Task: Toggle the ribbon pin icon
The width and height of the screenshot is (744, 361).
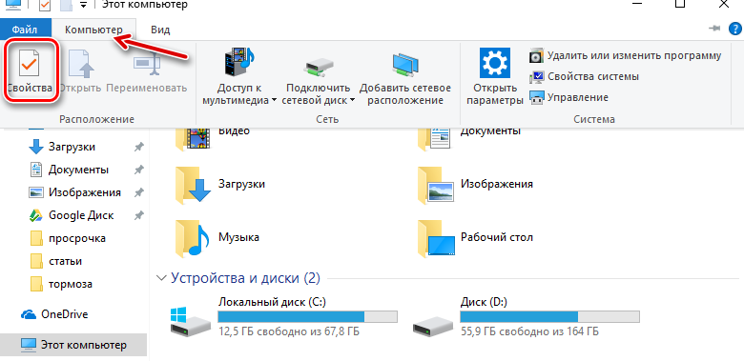Action: [x=714, y=29]
